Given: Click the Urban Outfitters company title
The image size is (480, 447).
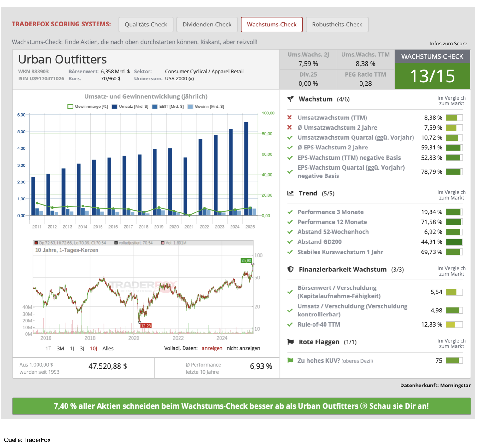Looking at the screenshot, I should point(62,59).
